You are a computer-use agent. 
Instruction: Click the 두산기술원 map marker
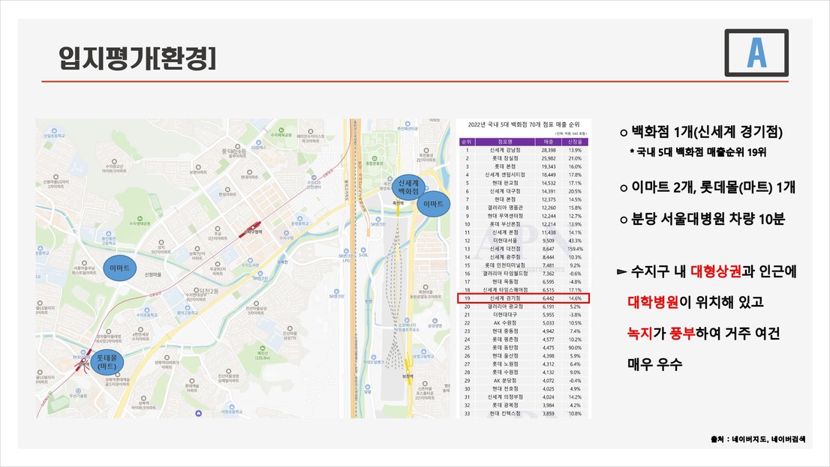tap(78, 393)
